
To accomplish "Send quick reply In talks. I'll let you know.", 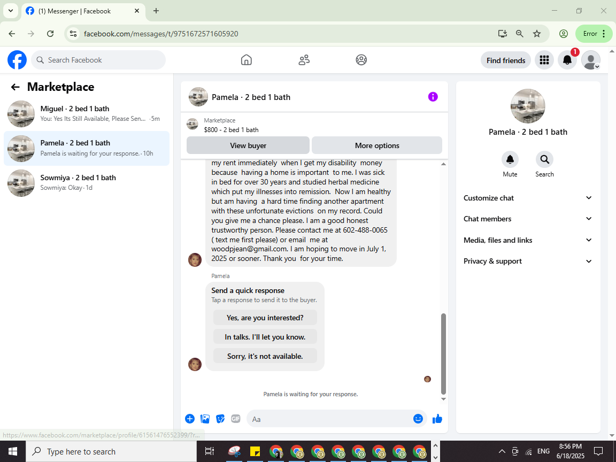I will (x=265, y=337).
